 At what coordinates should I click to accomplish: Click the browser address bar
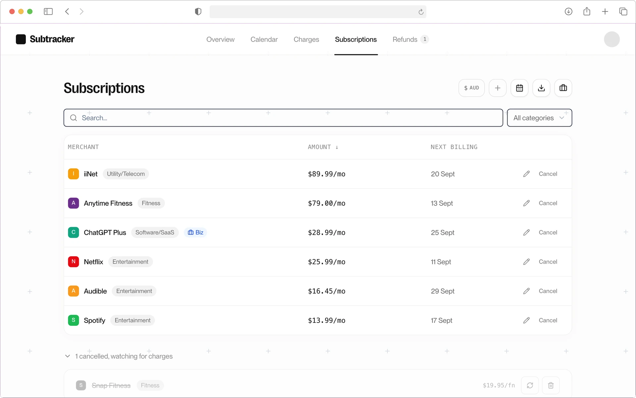pos(318,12)
